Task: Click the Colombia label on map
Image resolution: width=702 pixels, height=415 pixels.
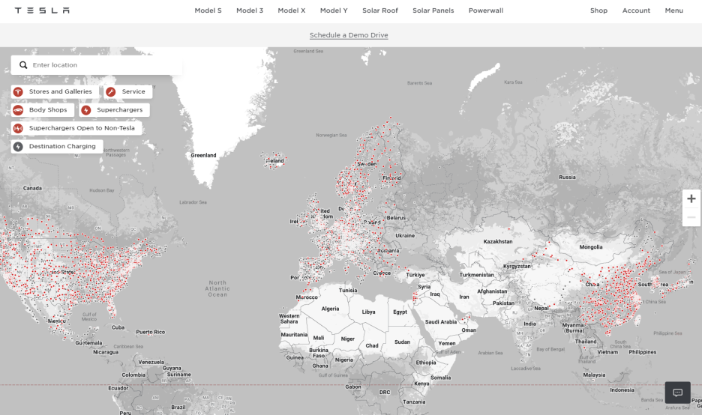Action: 133,375
